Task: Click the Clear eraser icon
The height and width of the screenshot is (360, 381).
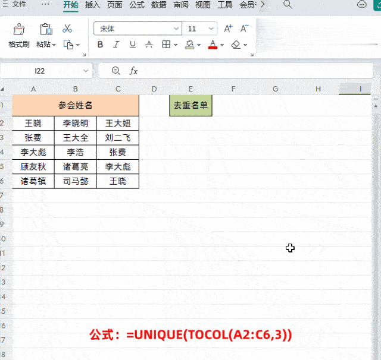Action: 236,45
